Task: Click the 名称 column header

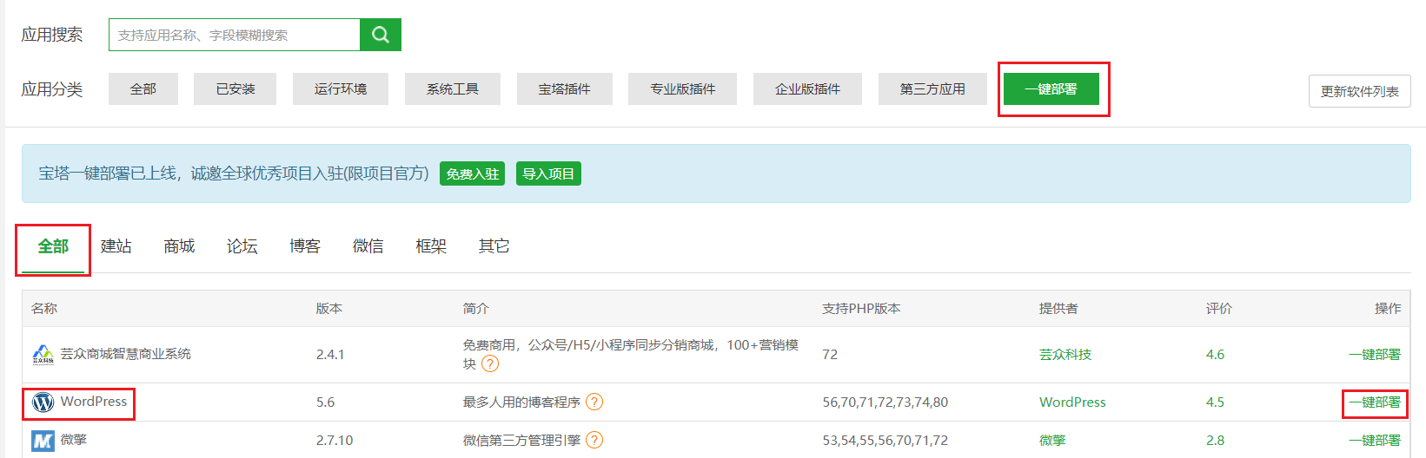Action: (44, 309)
